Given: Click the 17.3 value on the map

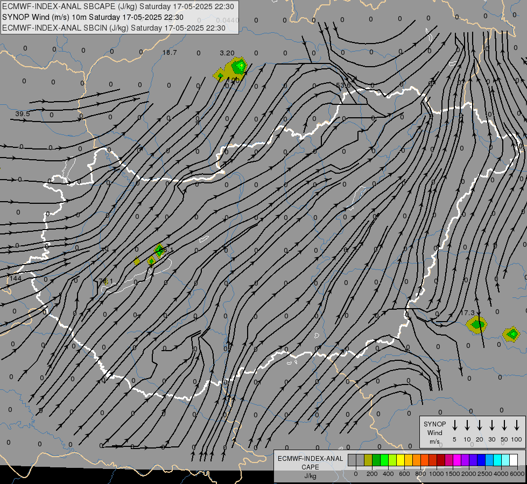Looking at the screenshot, I should [467, 312].
